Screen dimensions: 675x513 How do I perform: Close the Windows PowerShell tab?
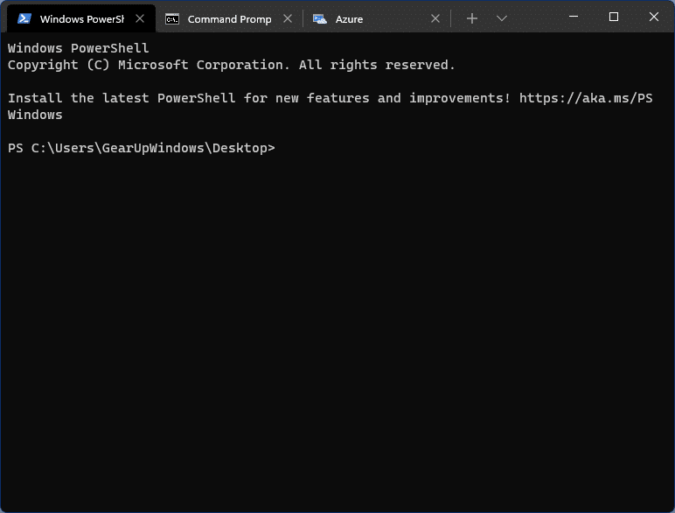[140, 18]
